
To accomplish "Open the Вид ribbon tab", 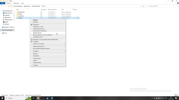I will point(22,3).
